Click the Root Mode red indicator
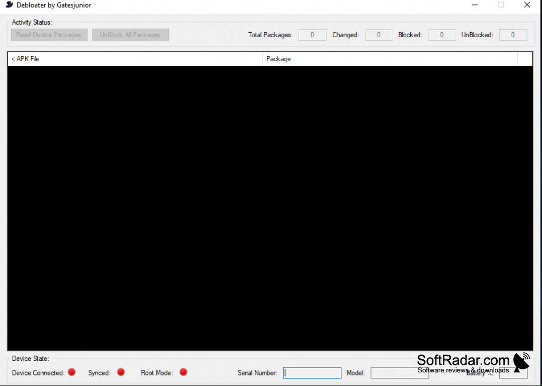The height and width of the screenshot is (386, 542). (x=183, y=372)
